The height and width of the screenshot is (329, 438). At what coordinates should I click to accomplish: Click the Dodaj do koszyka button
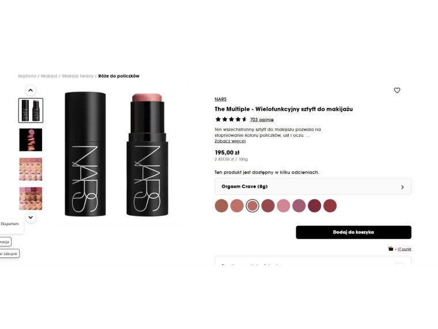click(353, 232)
